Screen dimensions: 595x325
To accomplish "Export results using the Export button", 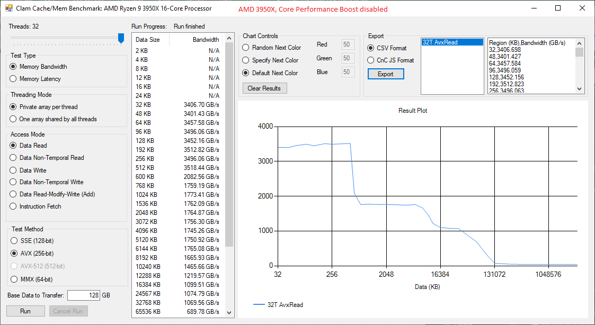I will click(386, 74).
